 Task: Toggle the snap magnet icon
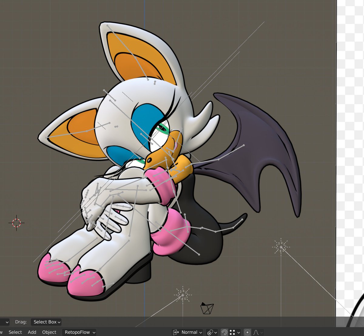tap(224, 332)
